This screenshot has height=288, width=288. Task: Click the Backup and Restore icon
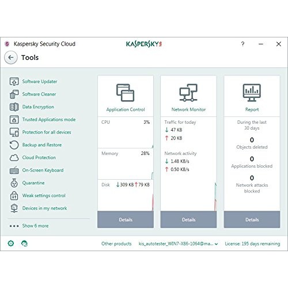[14, 145]
